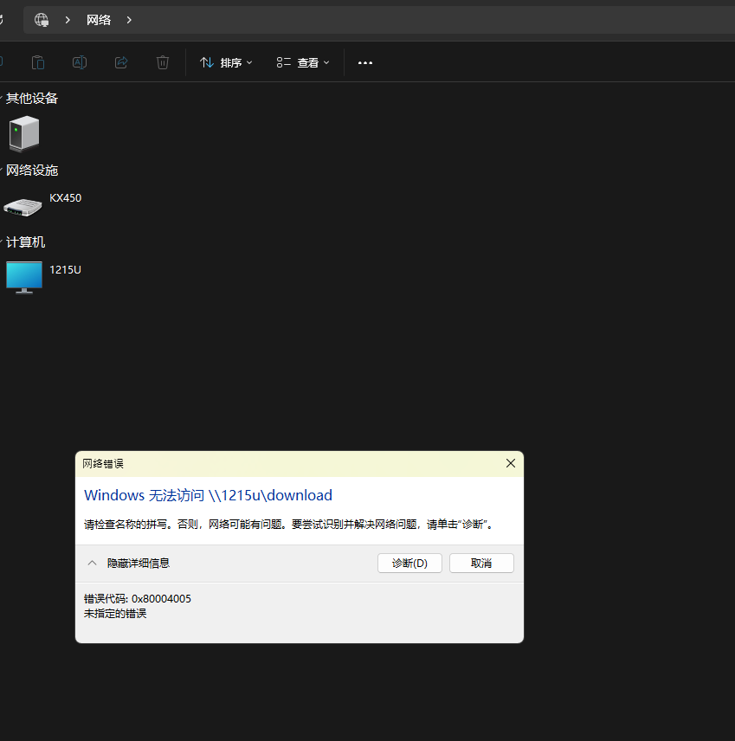Click the 诊断(D) diagnose button

(x=409, y=563)
